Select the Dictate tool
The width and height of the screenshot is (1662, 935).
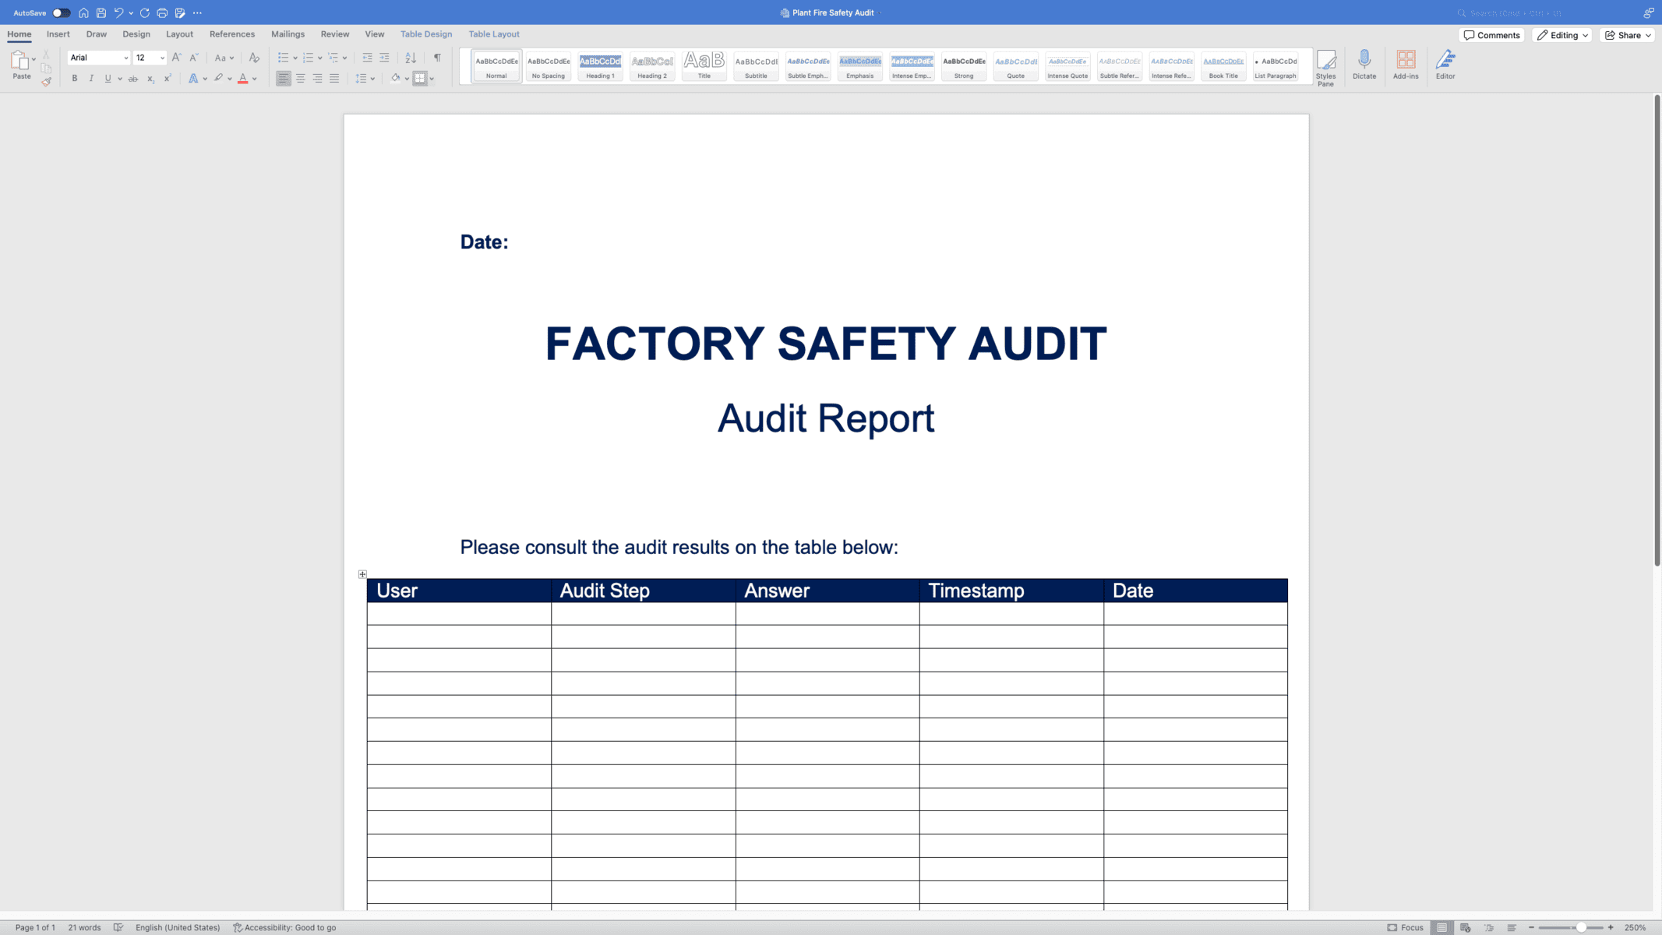[x=1364, y=65]
